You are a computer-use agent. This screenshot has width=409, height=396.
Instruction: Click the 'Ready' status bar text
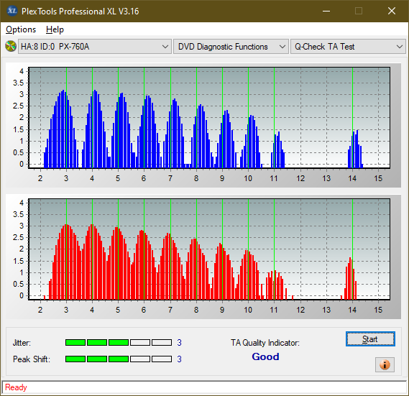click(16, 387)
